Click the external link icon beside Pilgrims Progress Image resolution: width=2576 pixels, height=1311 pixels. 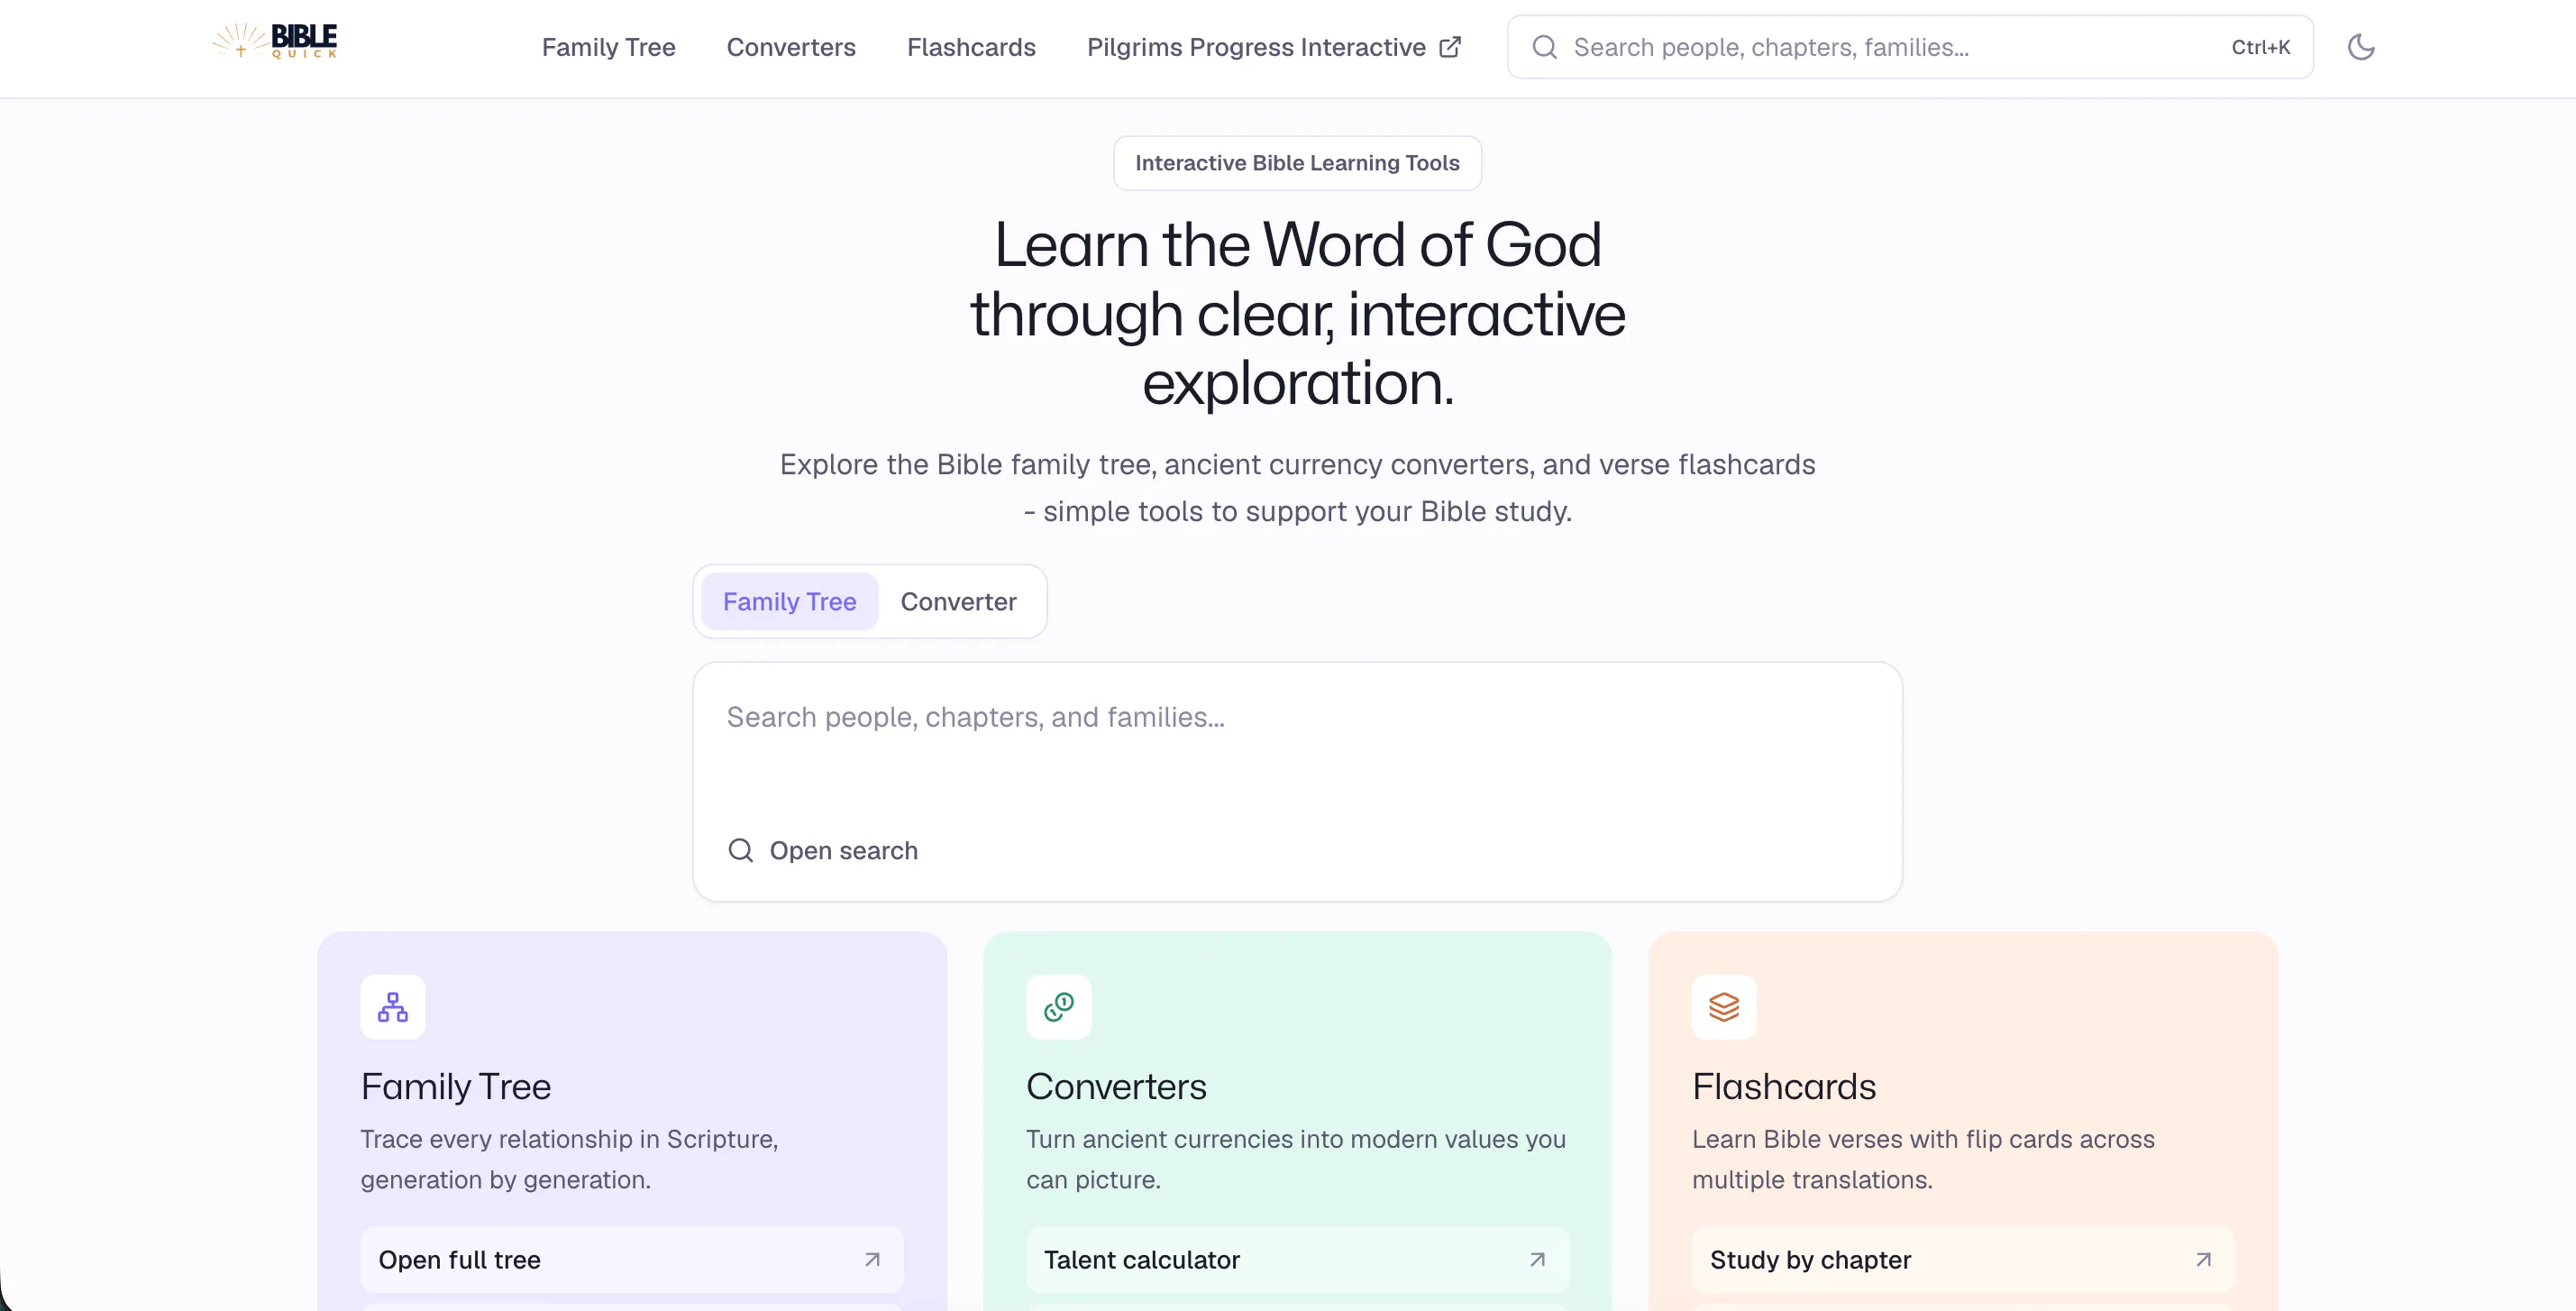(1450, 47)
